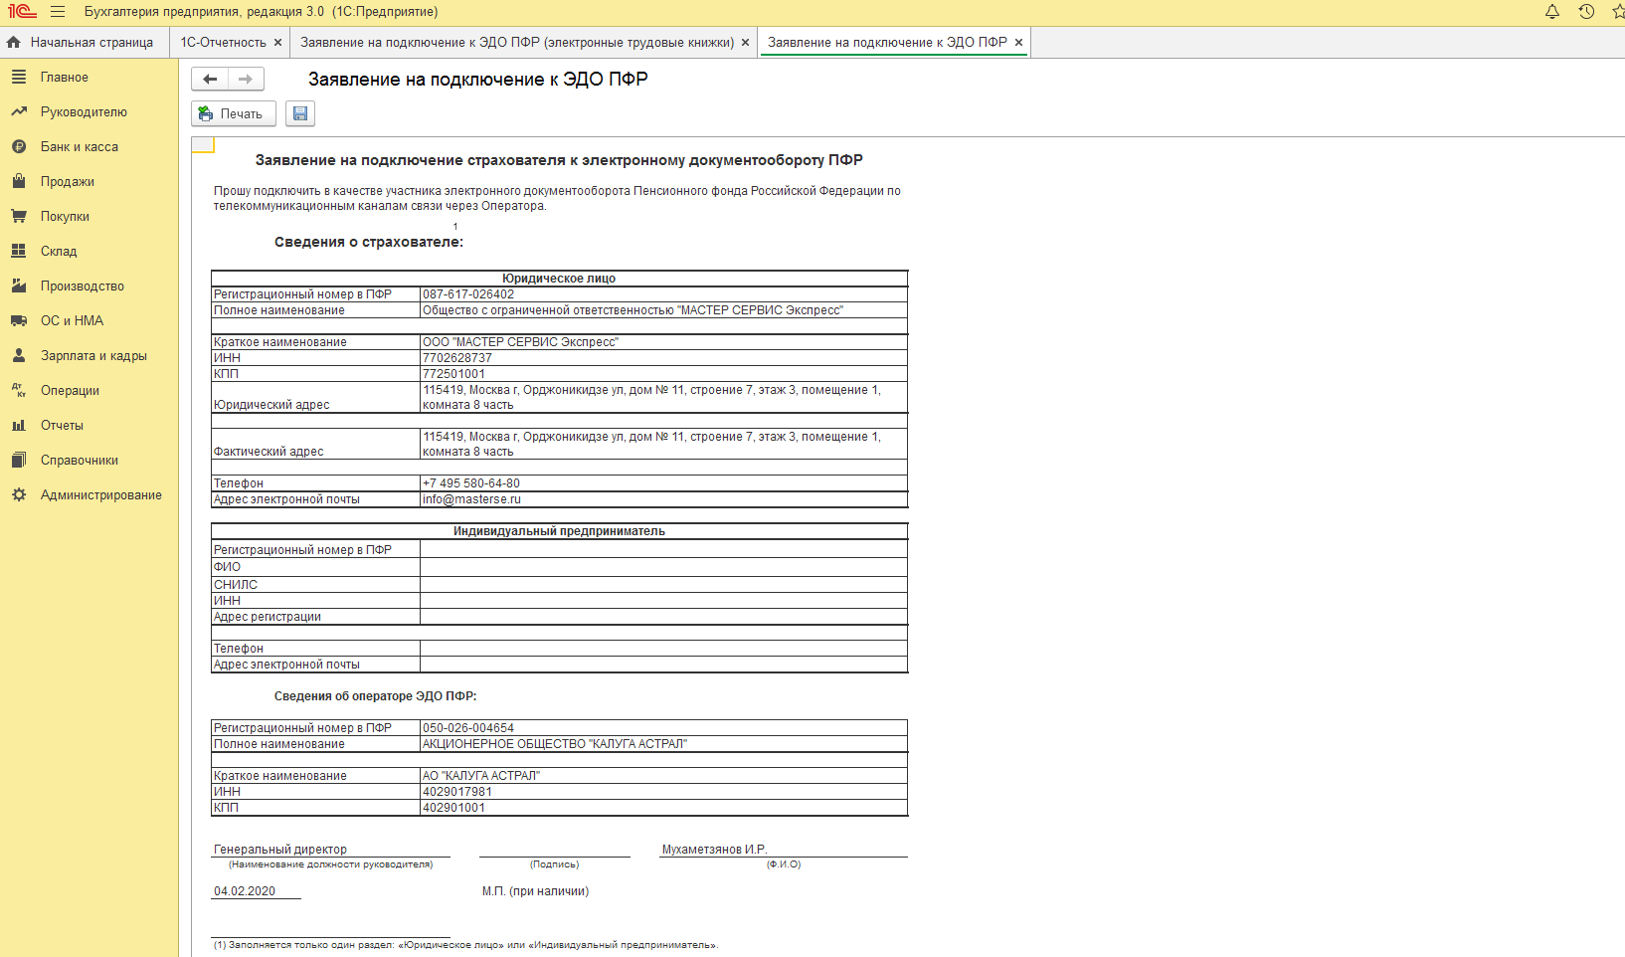Open Операции Дт/Кт icon

pyautogui.click(x=19, y=390)
